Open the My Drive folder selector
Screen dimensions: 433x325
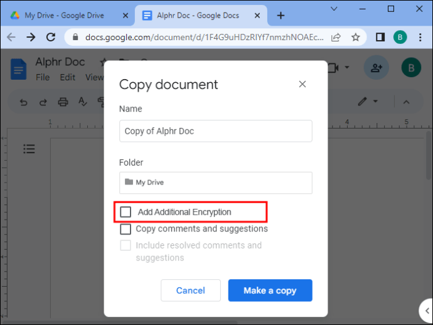pos(216,183)
